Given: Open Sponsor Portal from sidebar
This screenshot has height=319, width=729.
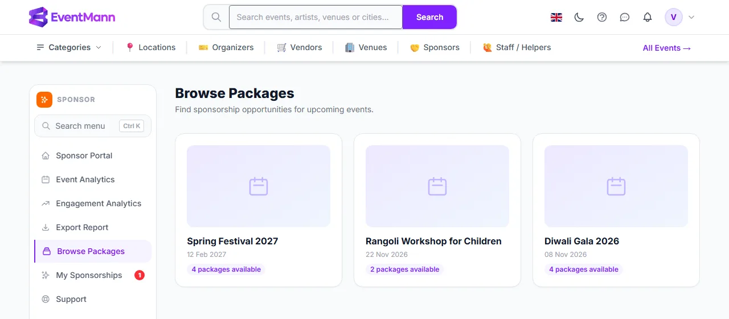Looking at the screenshot, I should tap(93, 156).
